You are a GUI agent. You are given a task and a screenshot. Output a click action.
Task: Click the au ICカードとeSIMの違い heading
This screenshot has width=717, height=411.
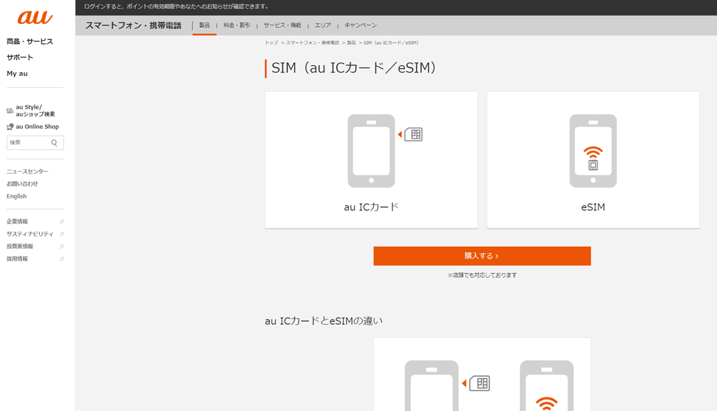click(x=324, y=321)
